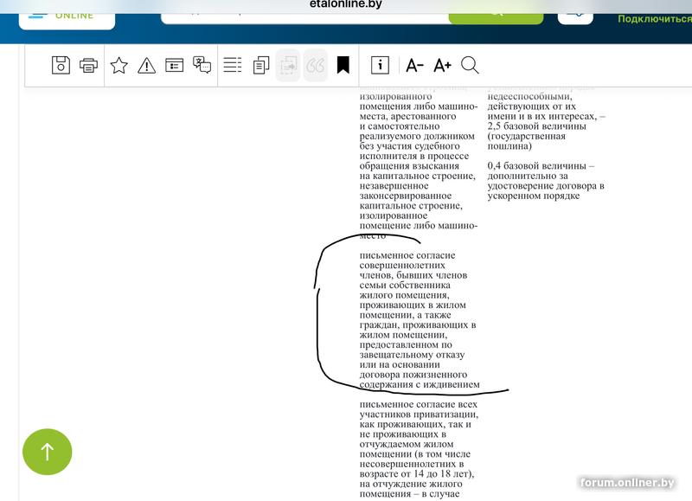Screen dimensions: 692x501
Task: Open document info with the "i" icon
Action: [x=380, y=65]
